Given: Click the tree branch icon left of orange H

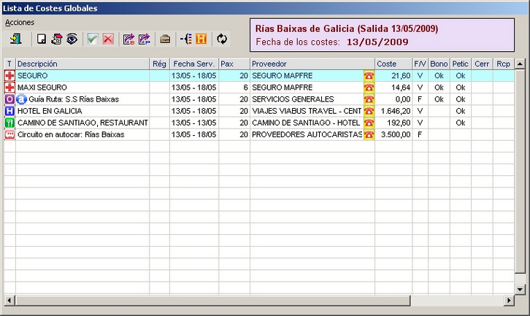Looking at the screenshot, I should coord(185,39).
